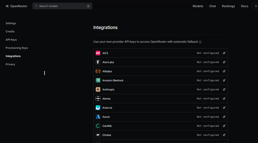Click the info icon after automatic fallback
This screenshot has width=258, height=143.
point(200,42)
